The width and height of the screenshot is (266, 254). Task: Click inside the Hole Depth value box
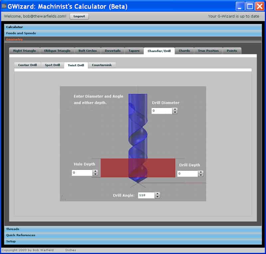click(81, 173)
